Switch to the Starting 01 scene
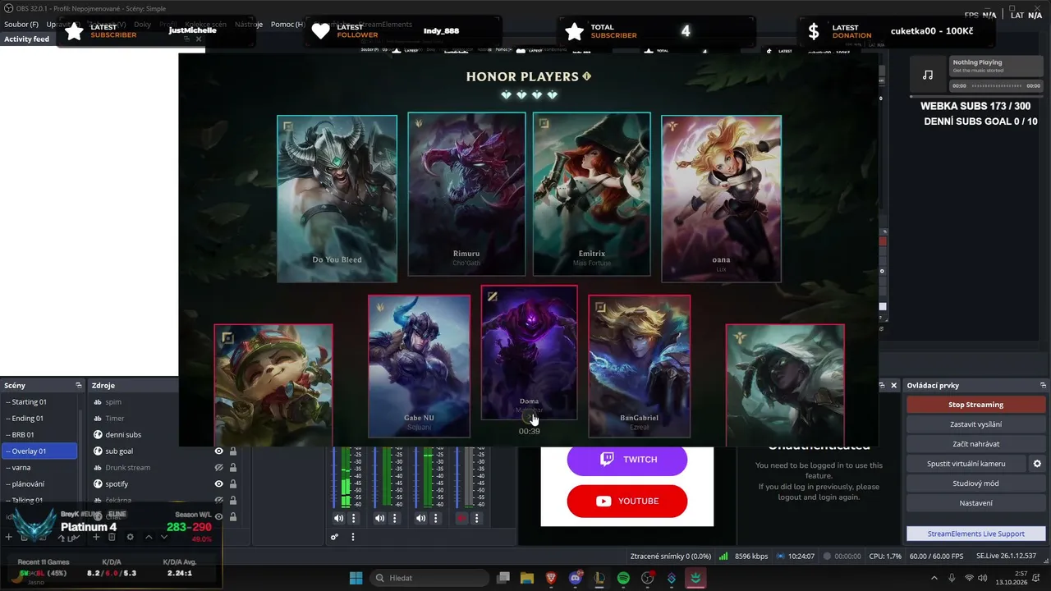The height and width of the screenshot is (591, 1051). (39, 401)
